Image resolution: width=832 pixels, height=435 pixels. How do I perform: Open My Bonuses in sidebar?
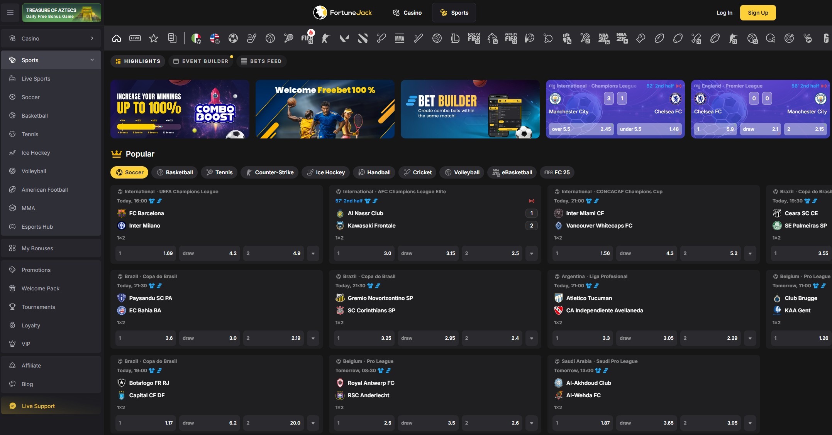51,248
